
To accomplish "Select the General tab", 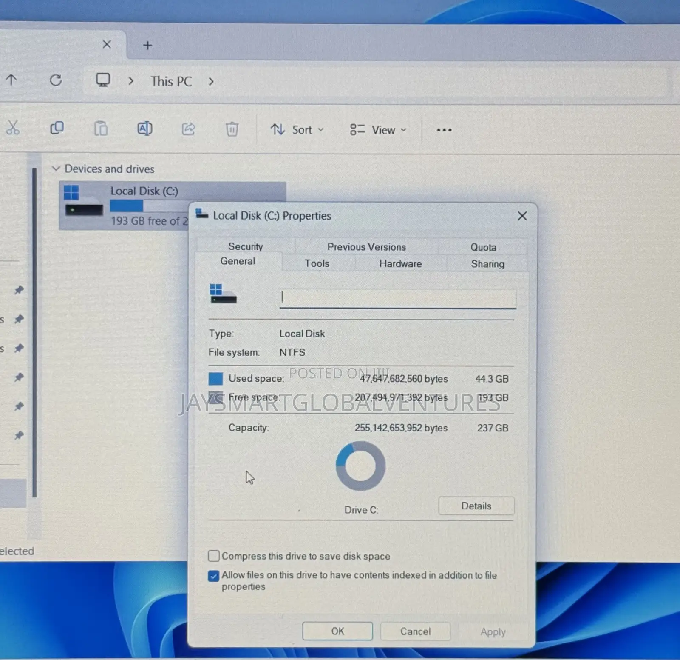I will point(238,261).
